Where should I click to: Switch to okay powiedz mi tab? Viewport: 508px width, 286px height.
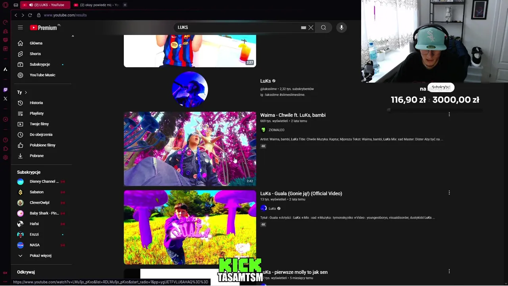pos(96,5)
